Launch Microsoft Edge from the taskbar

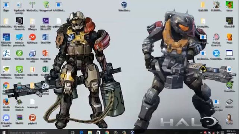click(81, 132)
